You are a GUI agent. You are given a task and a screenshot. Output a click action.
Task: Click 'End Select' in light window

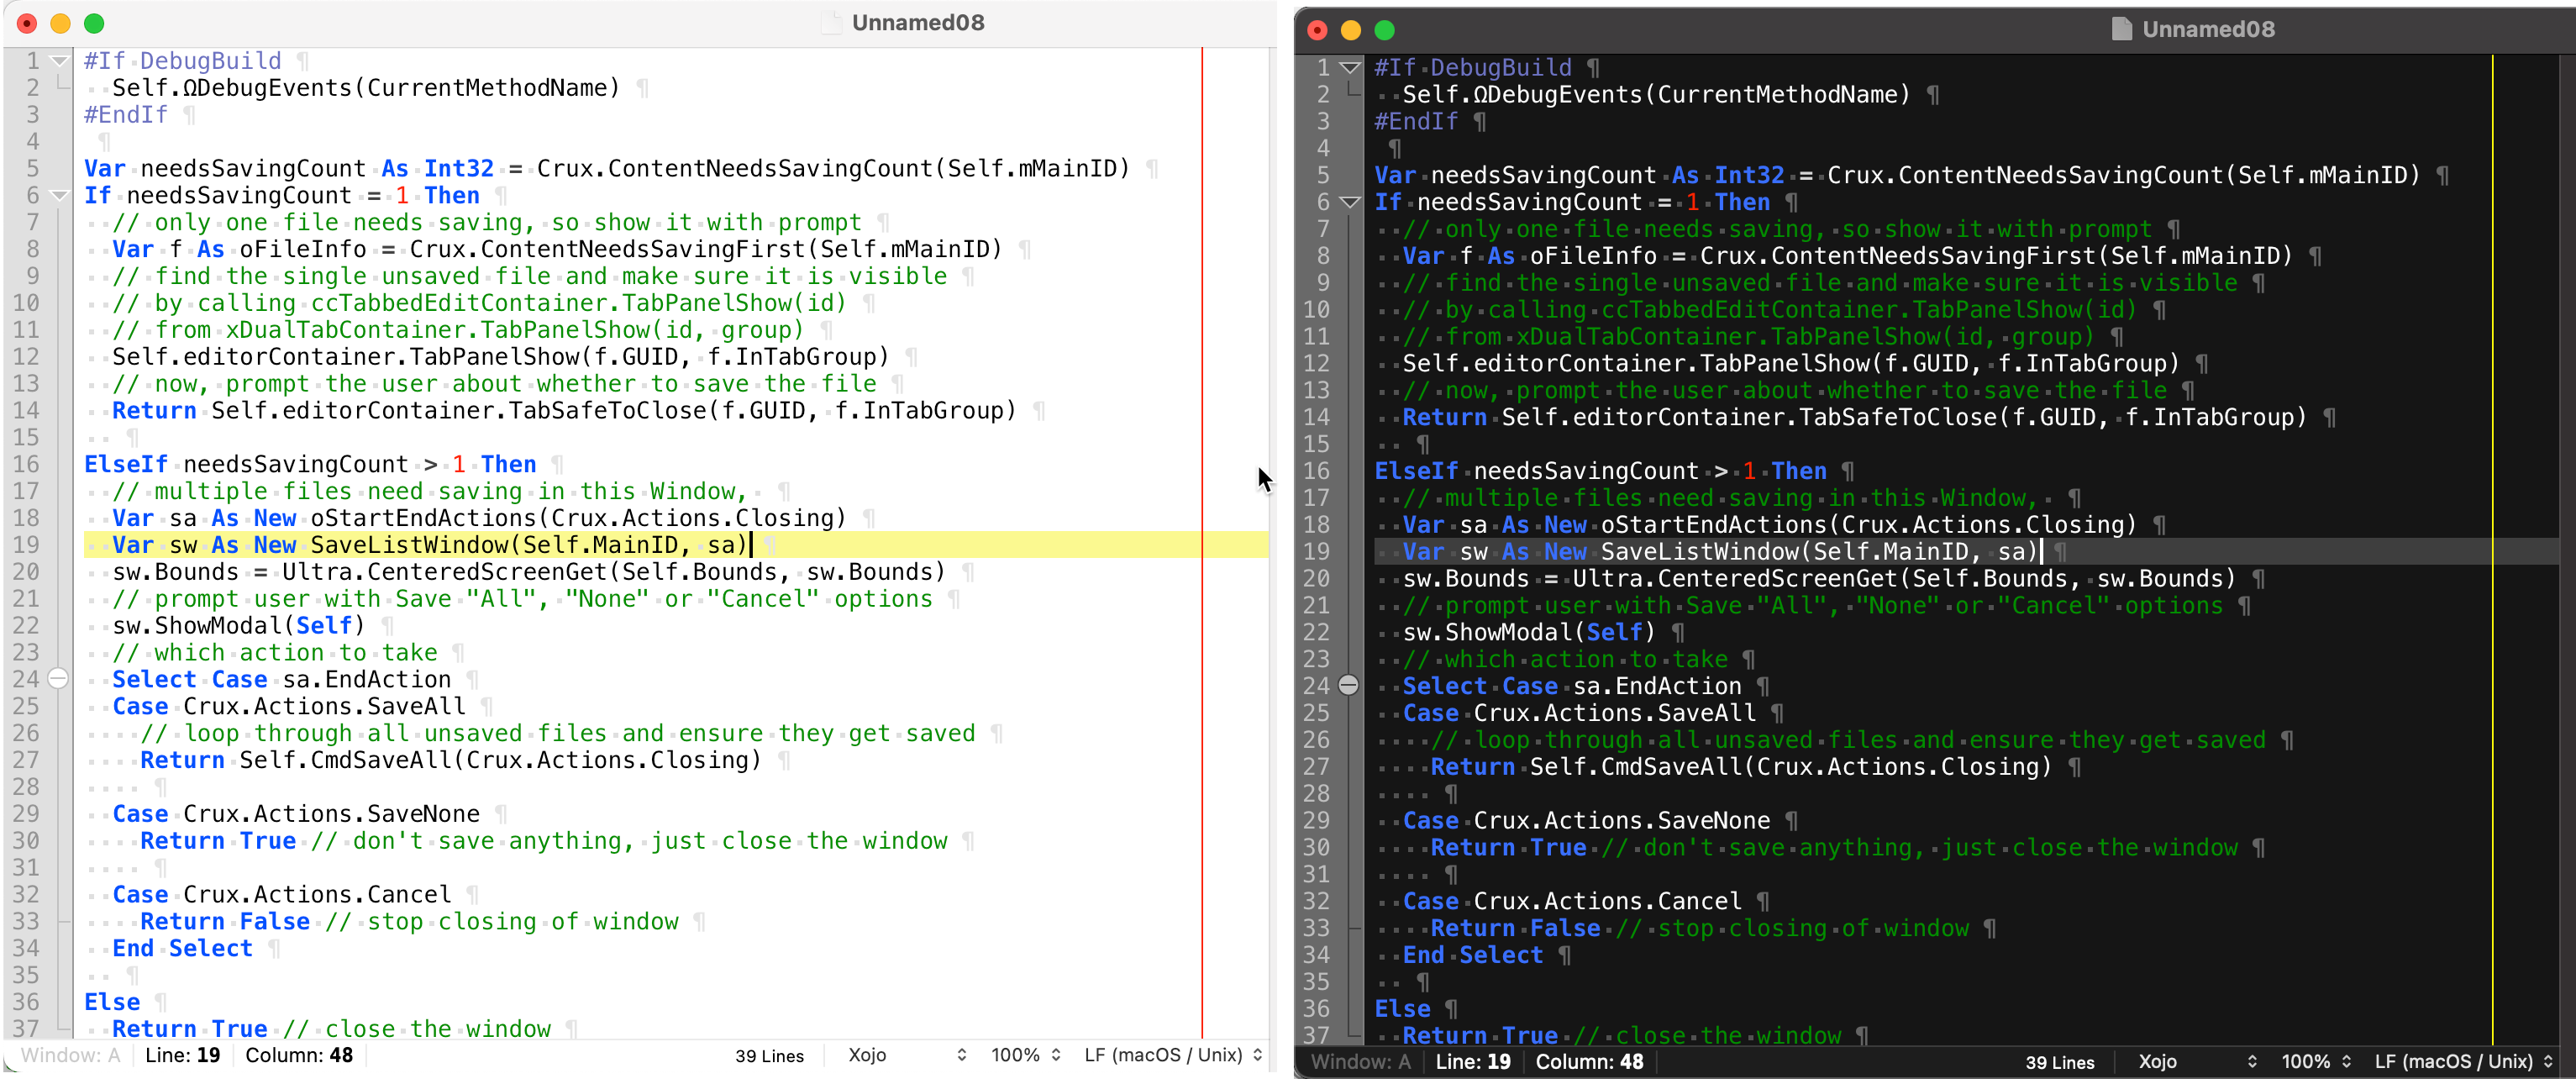click(x=182, y=948)
